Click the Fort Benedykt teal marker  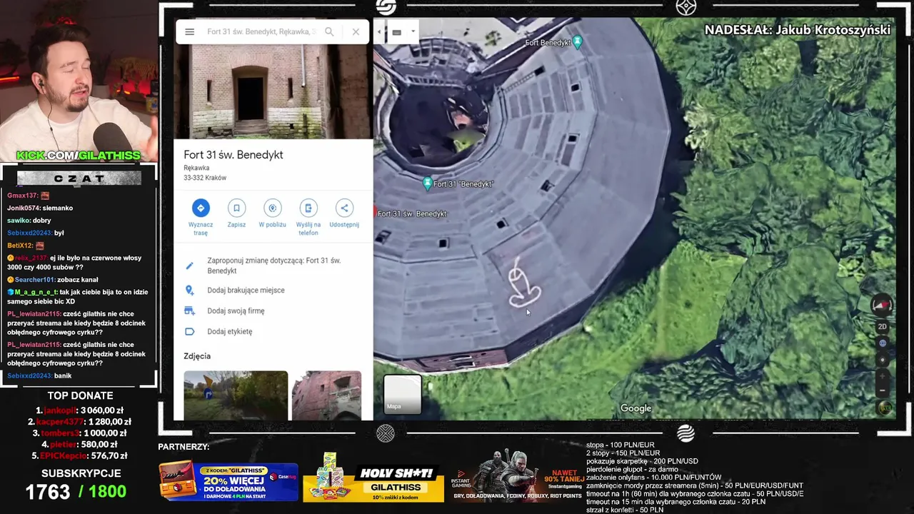(578, 41)
